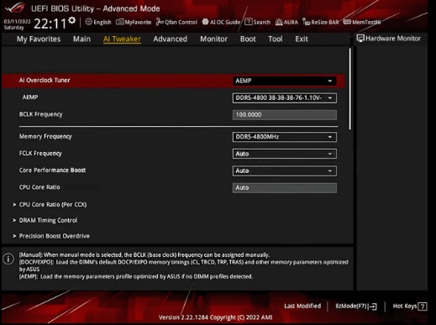Open the AEMP profile dropdown

click(x=285, y=98)
